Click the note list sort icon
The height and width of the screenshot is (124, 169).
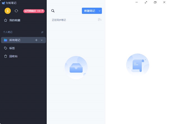click(x=99, y=20)
